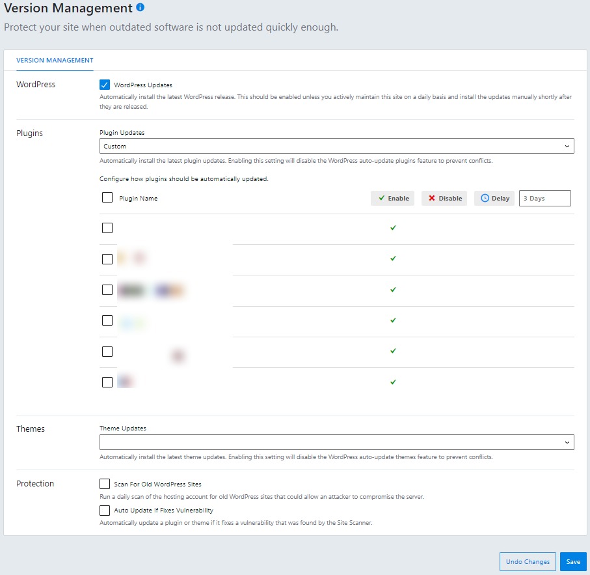
Task: Click the Delay button
Action: [494, 198]
